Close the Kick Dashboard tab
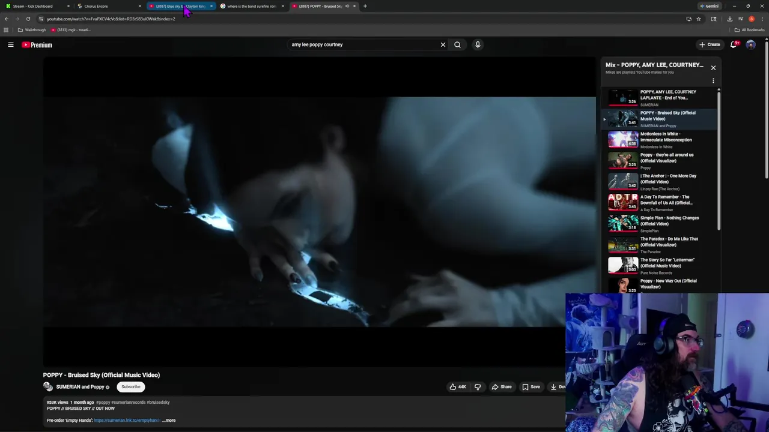The image size is (769, 432). 68,6
